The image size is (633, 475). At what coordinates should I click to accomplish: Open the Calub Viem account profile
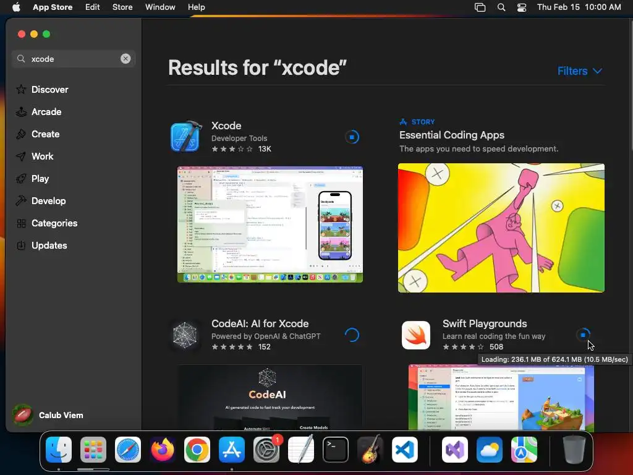(48, 415)
